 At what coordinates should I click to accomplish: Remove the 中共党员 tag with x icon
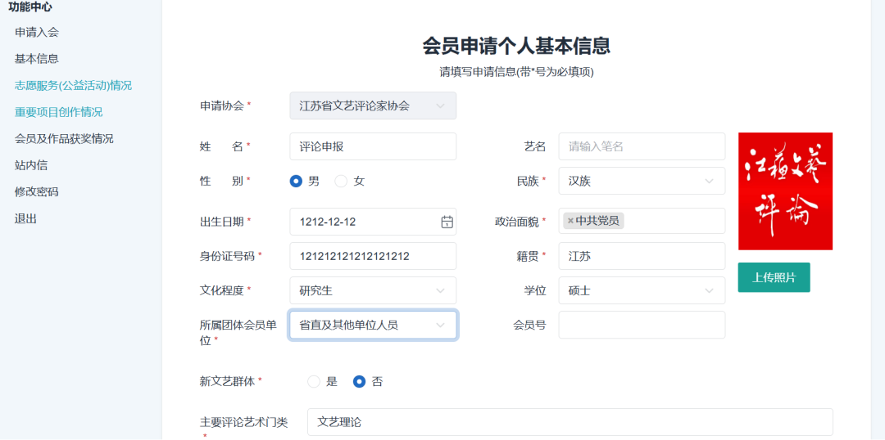click(570, 221)
